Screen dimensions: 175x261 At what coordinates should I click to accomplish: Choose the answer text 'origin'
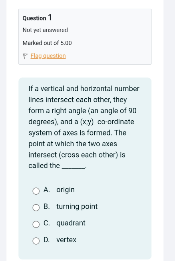click(x=66, y=190)
